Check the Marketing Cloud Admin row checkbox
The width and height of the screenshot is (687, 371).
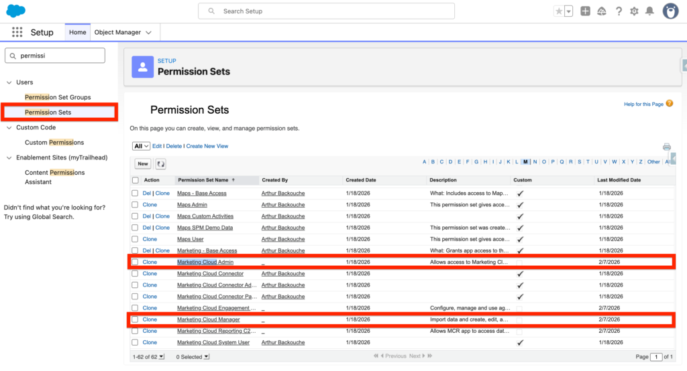point(136,263)
